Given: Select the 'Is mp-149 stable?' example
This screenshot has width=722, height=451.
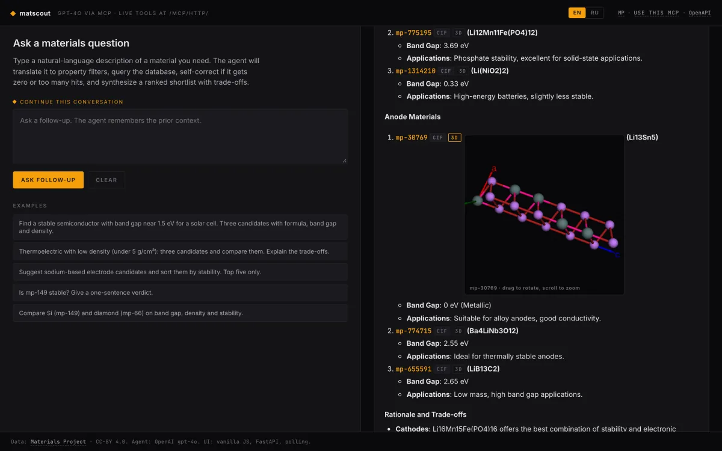Looking at the screenshot, I should (x=180, y=292).
